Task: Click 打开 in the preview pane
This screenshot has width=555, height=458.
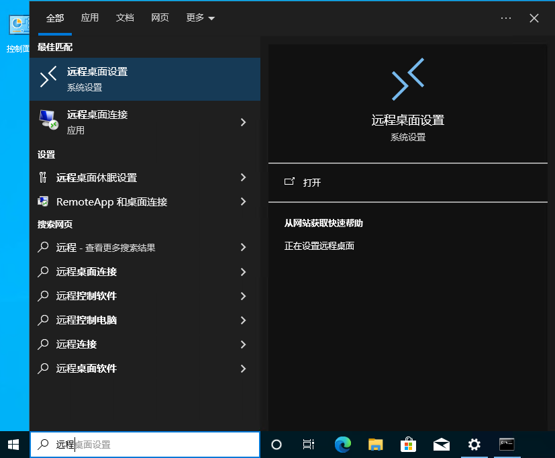Action: (x=312, y=182)
